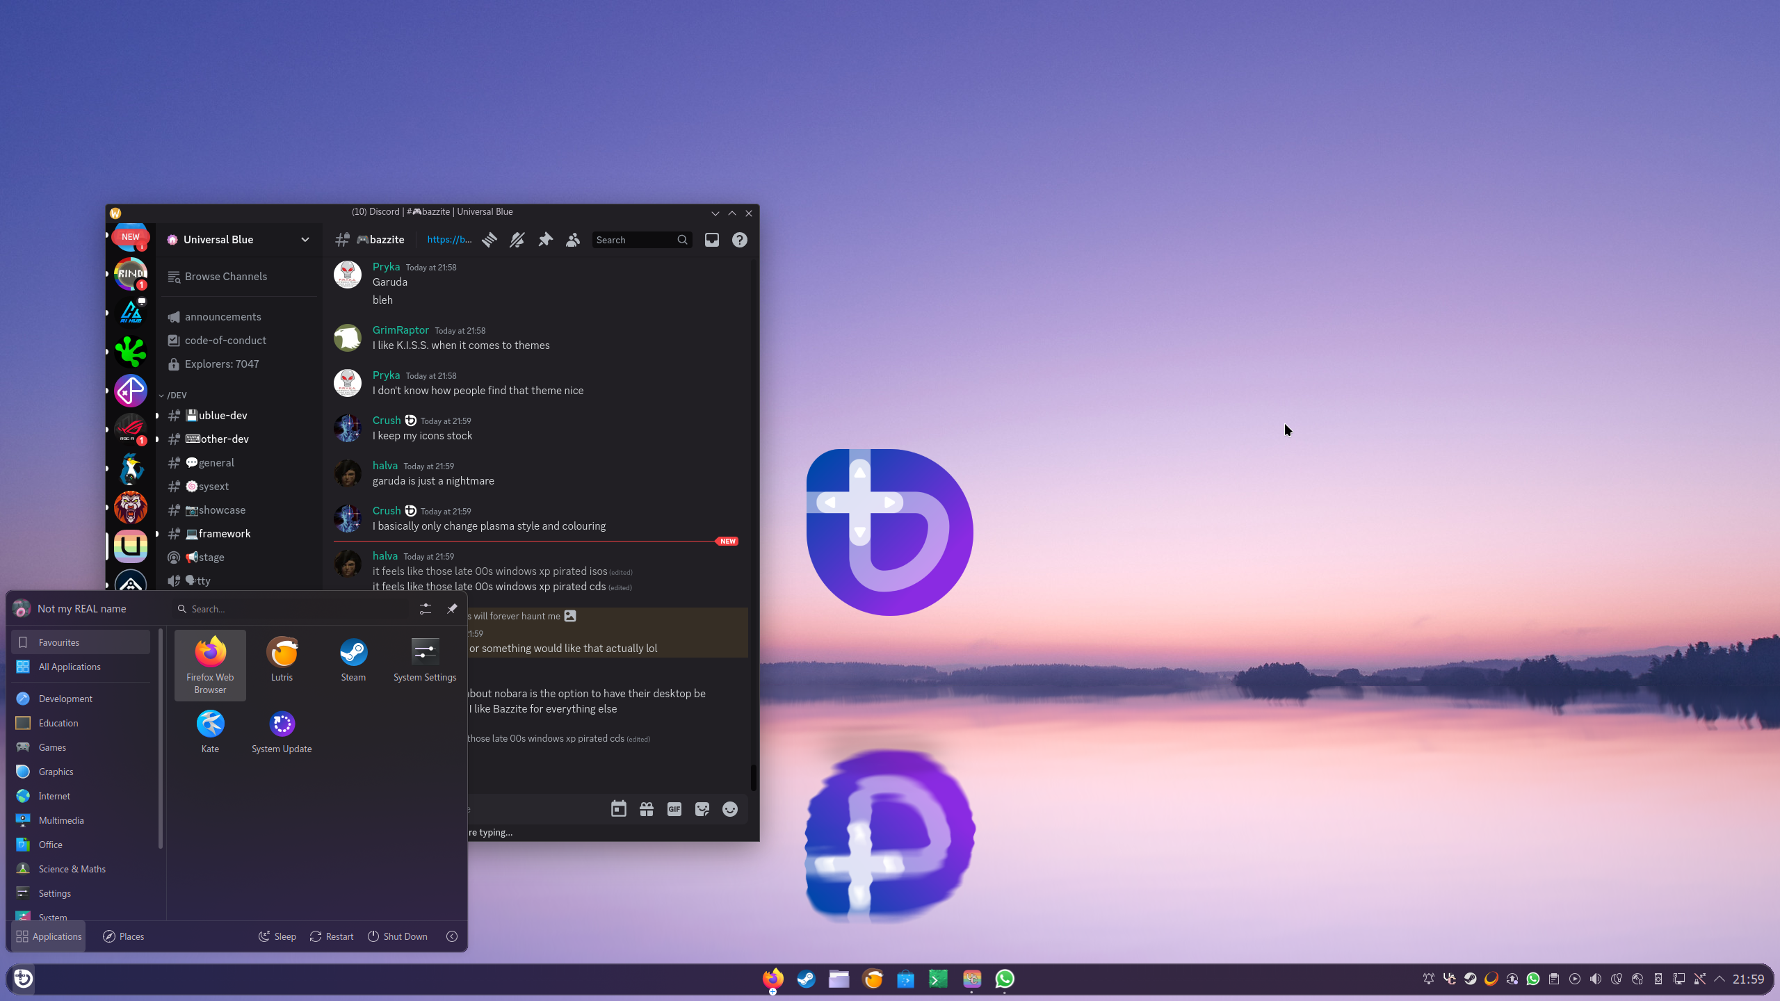
Task: Click the Shut Down button
Action: [x=397, y=936]
